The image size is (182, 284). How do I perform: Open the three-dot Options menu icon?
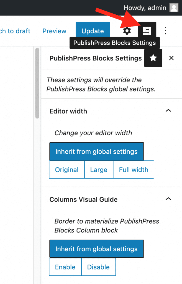pyautogui.click(x=165, y=31)
